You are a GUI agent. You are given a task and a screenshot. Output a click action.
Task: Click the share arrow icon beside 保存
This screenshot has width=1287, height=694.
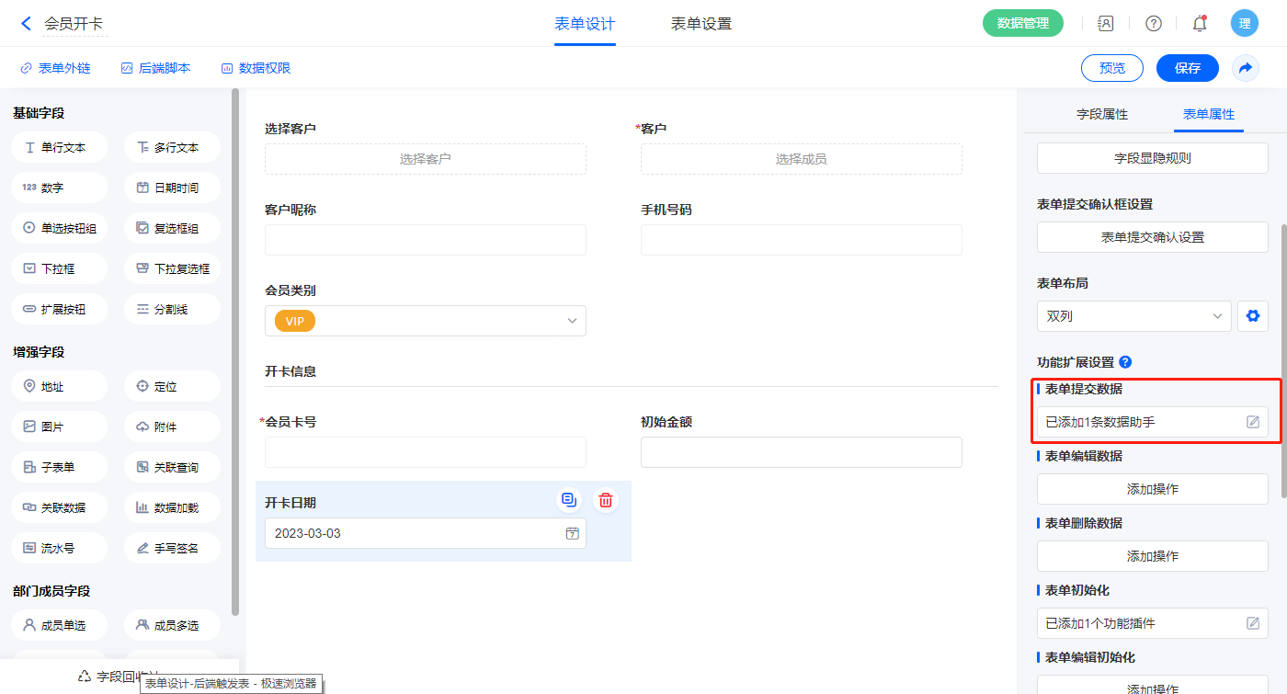tap(1246, 68)
